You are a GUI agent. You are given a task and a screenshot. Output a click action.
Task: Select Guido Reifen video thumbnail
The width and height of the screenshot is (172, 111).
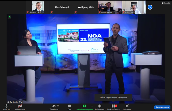click(110, 7)
